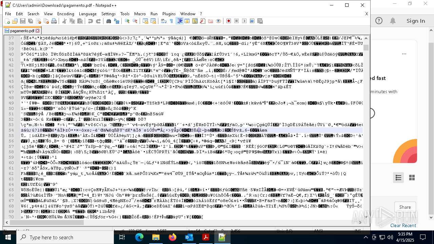Close the pagamento.pdf tab
The width and height of the screenshot is (434, 244).
point(38,31)
